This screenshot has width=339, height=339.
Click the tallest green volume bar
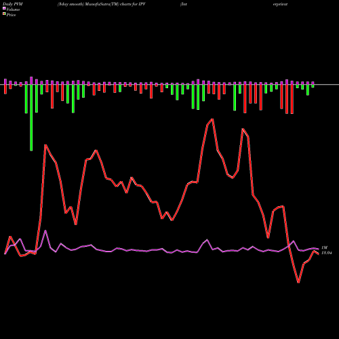[31, 118]
